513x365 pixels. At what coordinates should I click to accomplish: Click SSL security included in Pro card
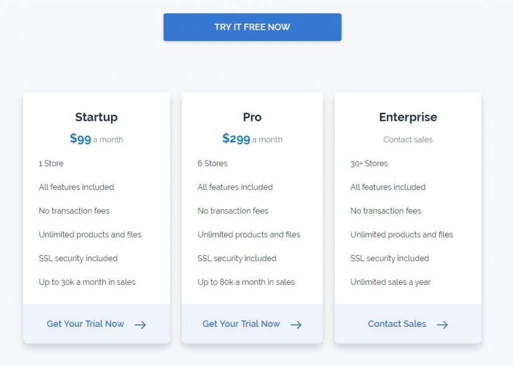click(237, 259)
